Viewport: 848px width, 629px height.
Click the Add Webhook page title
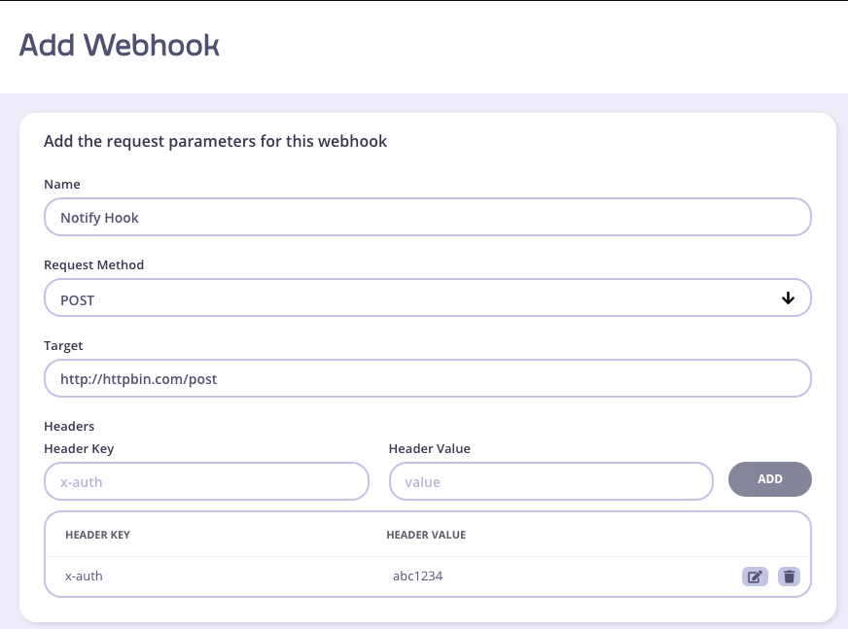pos(120,45)
